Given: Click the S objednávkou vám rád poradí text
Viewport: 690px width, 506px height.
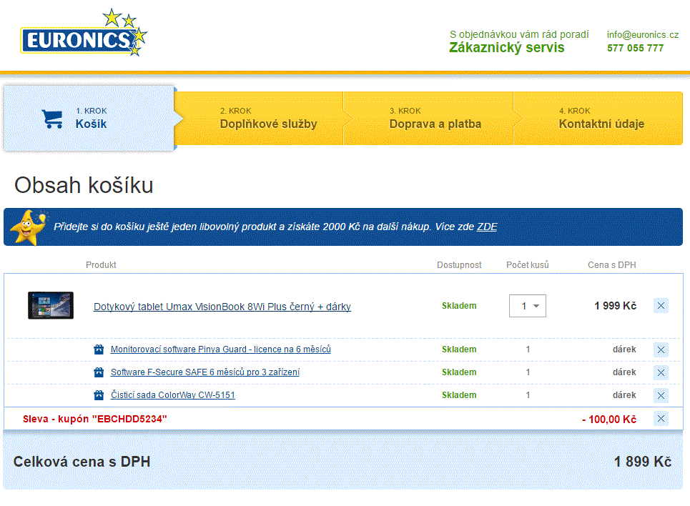Looking at the screenshot, I should tap(519, 34).
